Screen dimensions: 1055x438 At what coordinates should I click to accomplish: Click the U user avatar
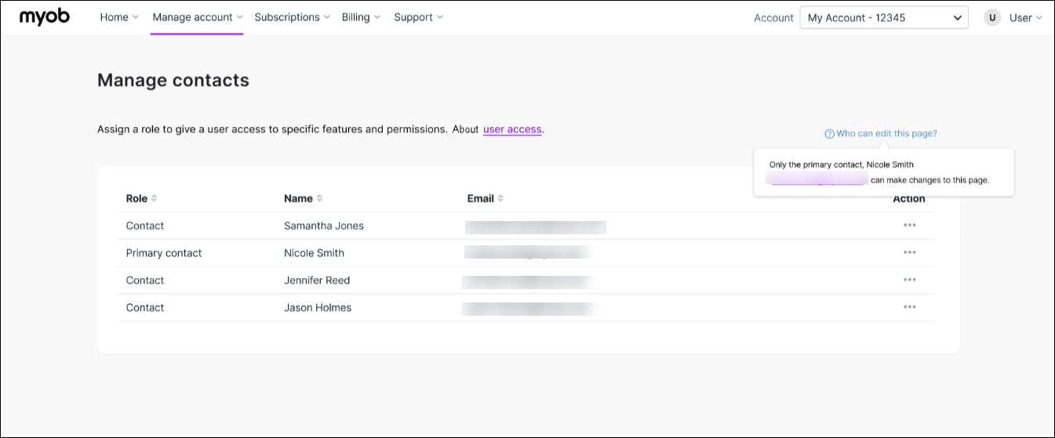tap(992, 17)
